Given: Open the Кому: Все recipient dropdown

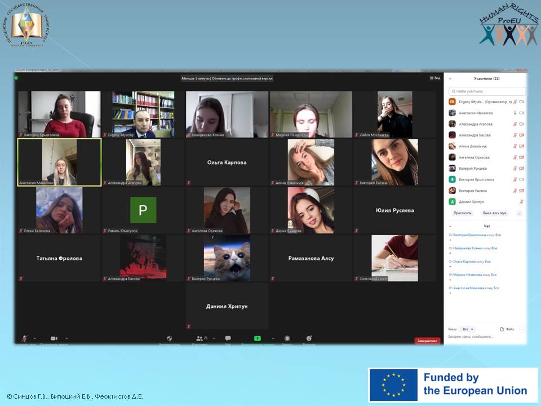Looking at the screenshot, I should (x=468, y=329).
